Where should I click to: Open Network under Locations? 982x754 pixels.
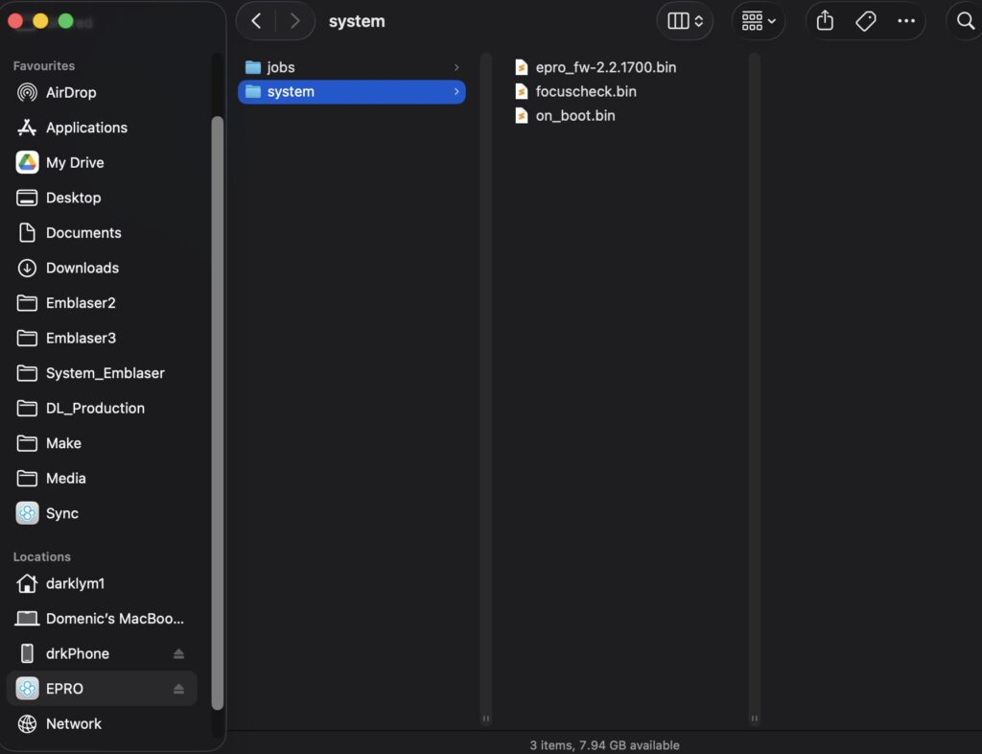[73, 723]
